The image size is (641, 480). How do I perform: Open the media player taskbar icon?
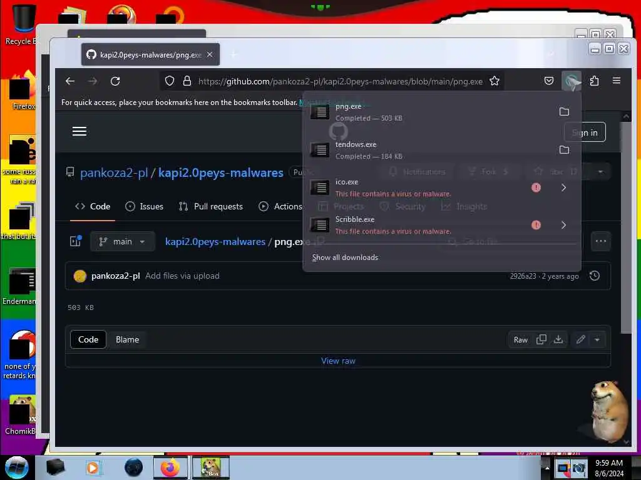(93, 467)
